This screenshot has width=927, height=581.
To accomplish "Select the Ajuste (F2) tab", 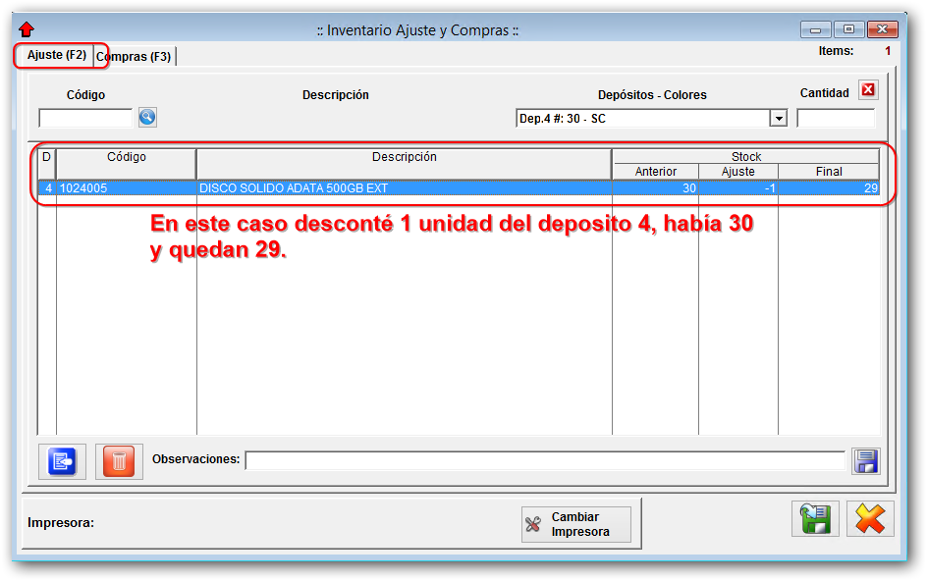I will click(x=56, y=55).
